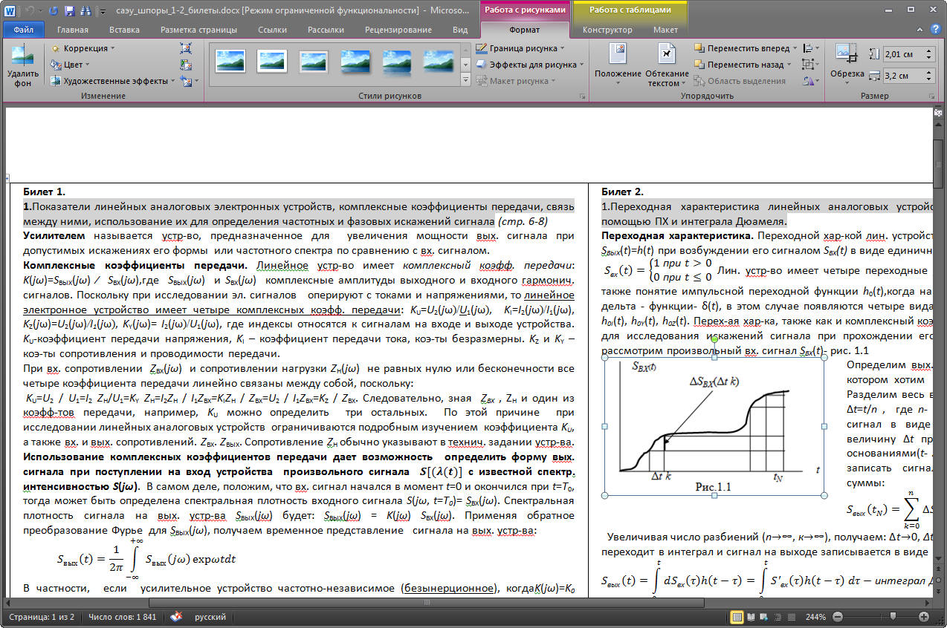This screenshot has width=947, height=628.
Task: Increase picture height with stepper up arrow
Action: (929, 51)
